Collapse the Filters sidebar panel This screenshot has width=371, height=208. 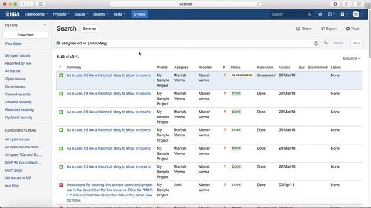pyautogui.click(x=45, y=25)
